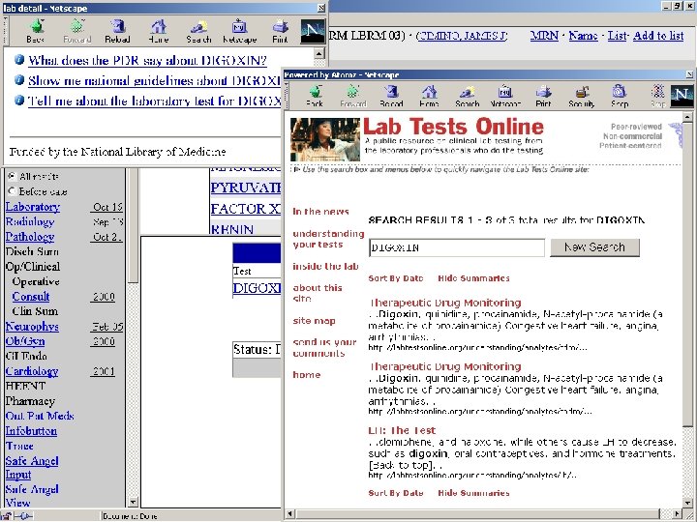Viewport: 697px width, 522px height.
Task: Open Show me national guidelines about DIGOXIN link
Action: (154, 81)
